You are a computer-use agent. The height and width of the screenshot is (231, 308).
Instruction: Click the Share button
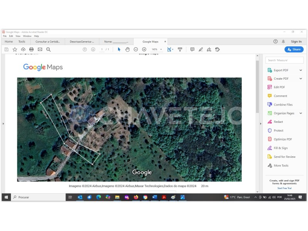(x=294, y=49)
